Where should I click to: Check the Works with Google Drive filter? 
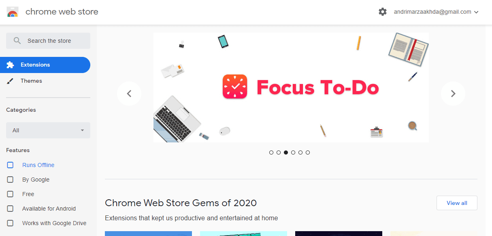11,223
